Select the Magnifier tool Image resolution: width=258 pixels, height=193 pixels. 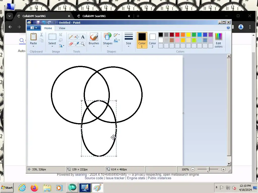[x=83, y=44]
